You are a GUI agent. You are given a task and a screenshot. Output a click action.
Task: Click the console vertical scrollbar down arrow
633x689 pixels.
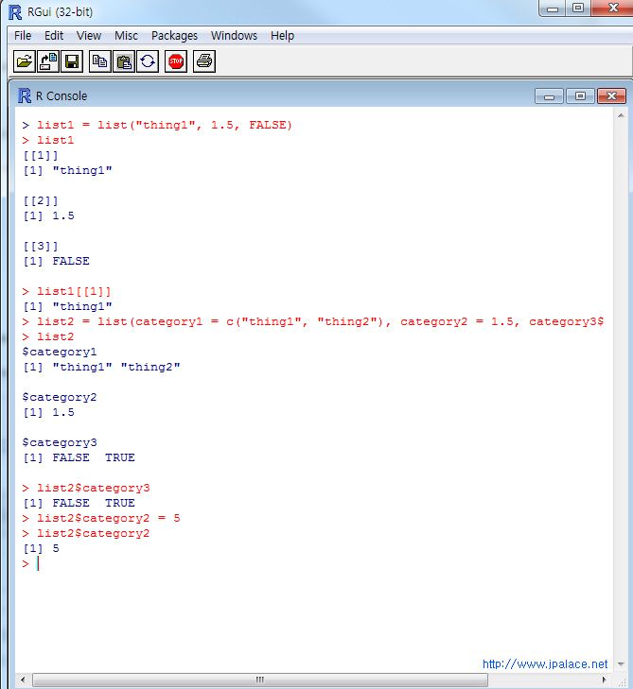point(621,663)
